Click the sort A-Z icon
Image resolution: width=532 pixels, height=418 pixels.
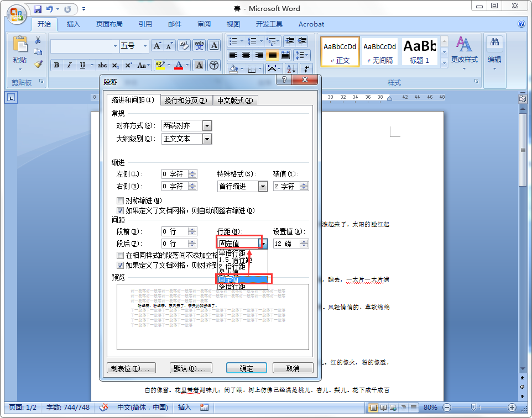tap(291, 68)
